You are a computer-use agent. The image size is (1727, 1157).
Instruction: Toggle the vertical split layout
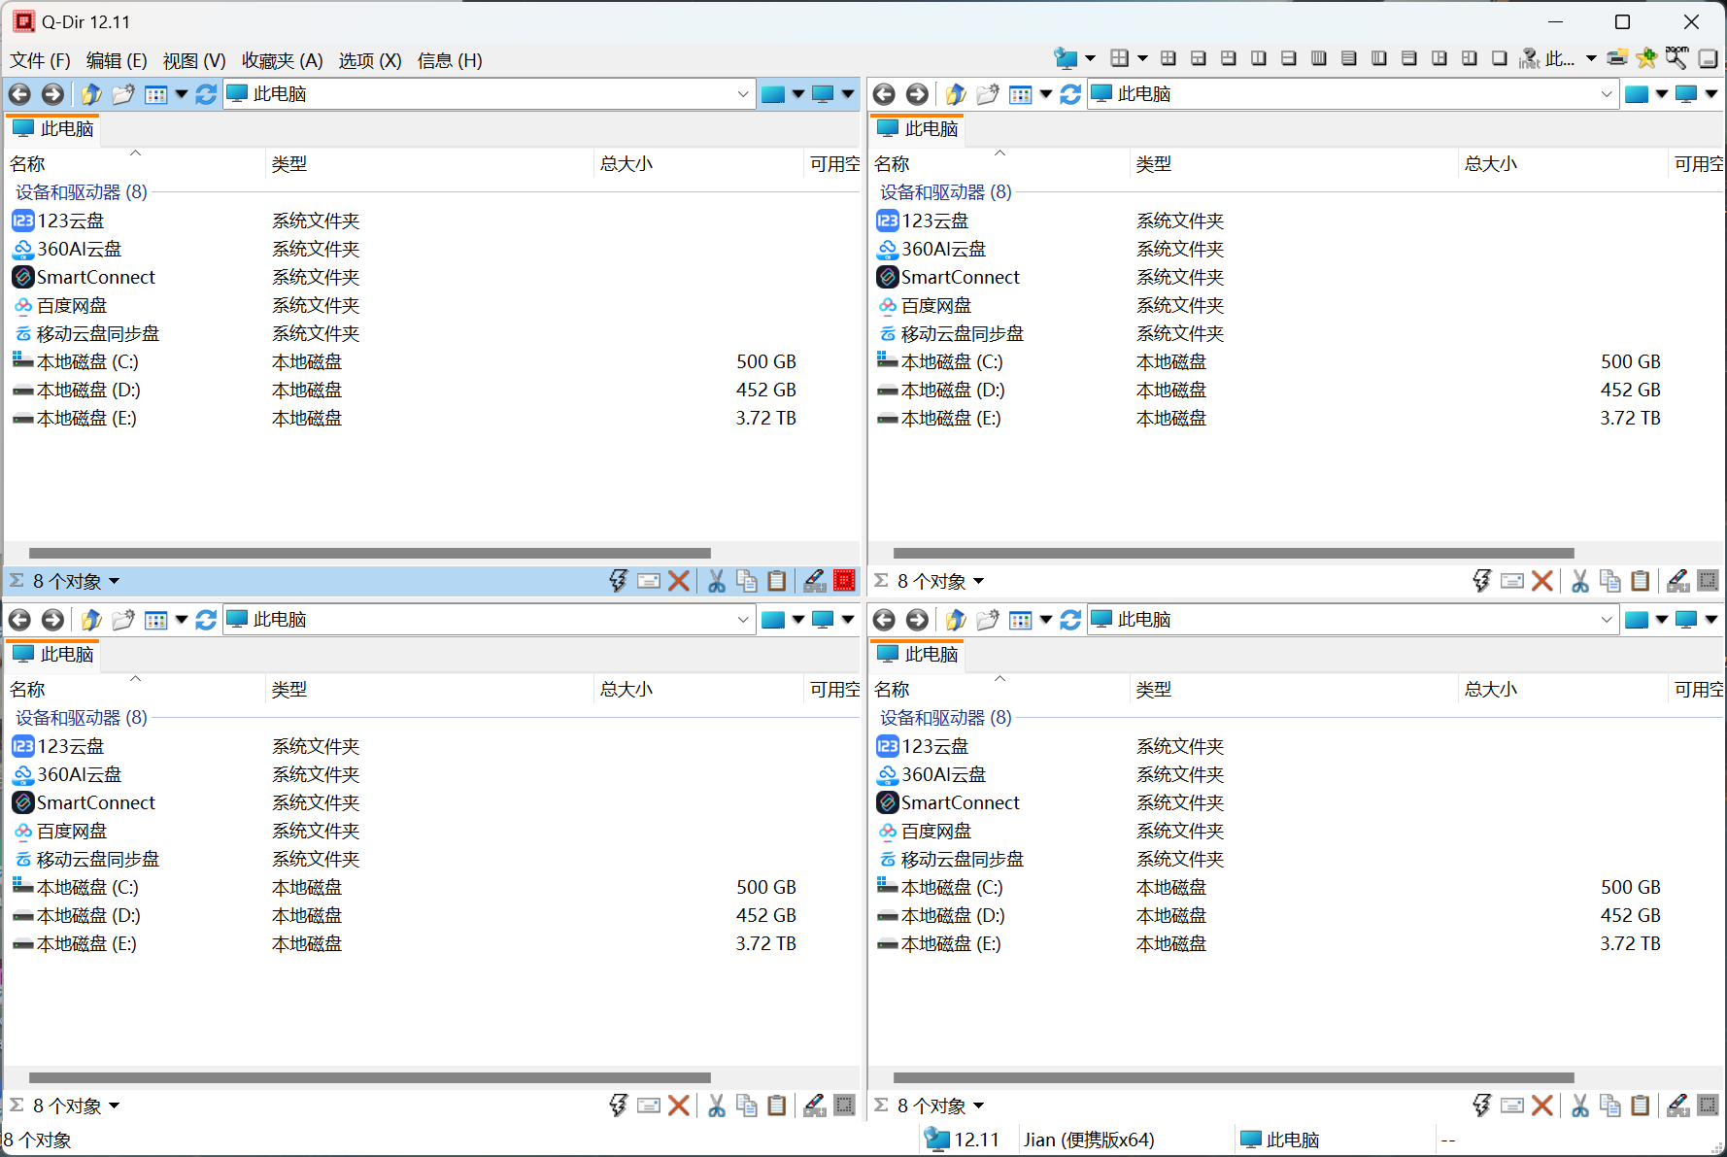click(x=1258, y=58)
